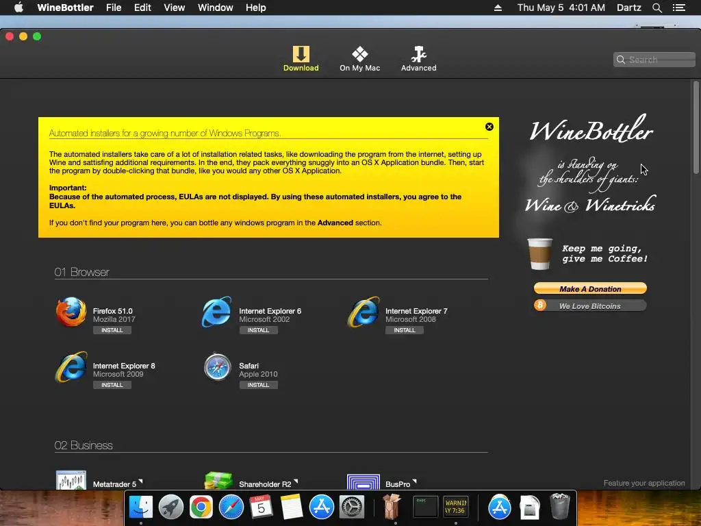The height and width of the screenshot is (526, 701).
Task: Install Internet Explorer 7
Action: tap(405, 330)
